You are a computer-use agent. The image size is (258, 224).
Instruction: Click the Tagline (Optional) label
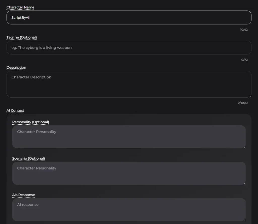pos(22,37)
